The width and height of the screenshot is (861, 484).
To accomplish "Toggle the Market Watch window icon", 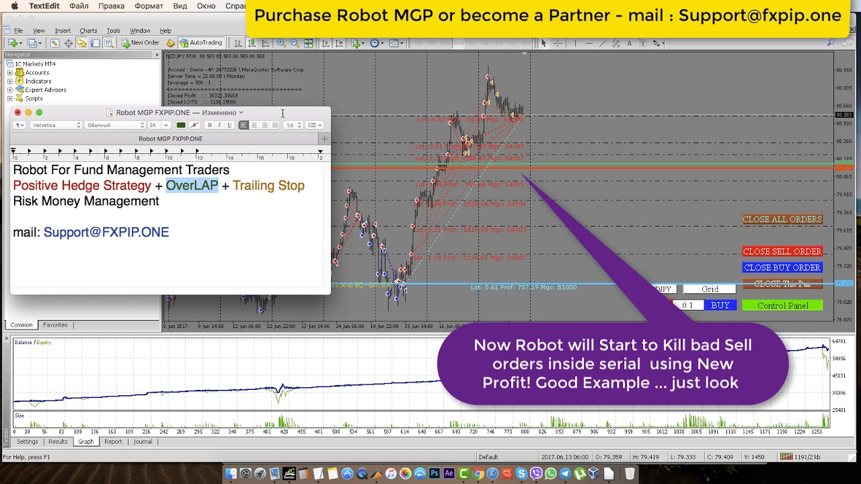I will point(54,43).
